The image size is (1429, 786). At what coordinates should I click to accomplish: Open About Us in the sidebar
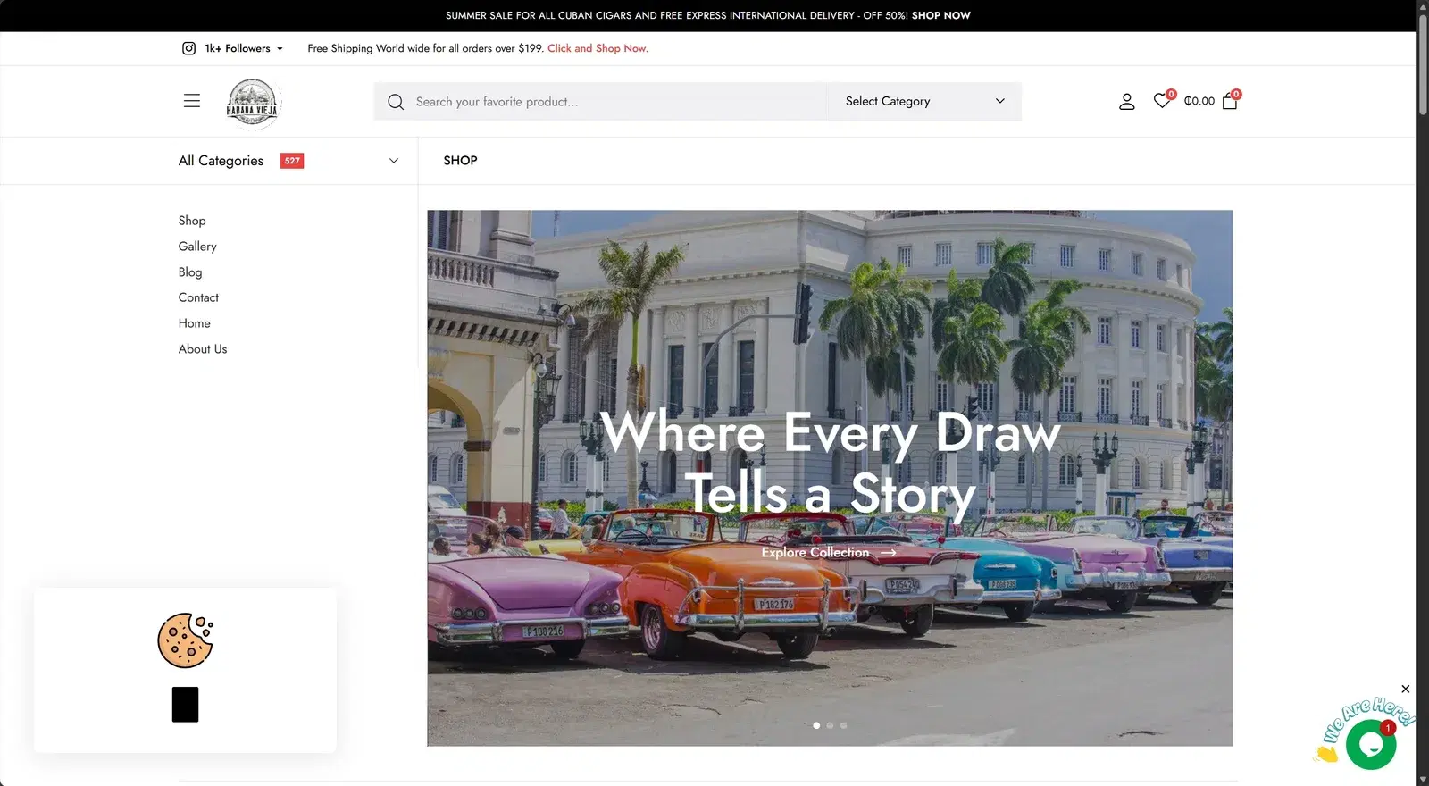(x=203, y=349)
